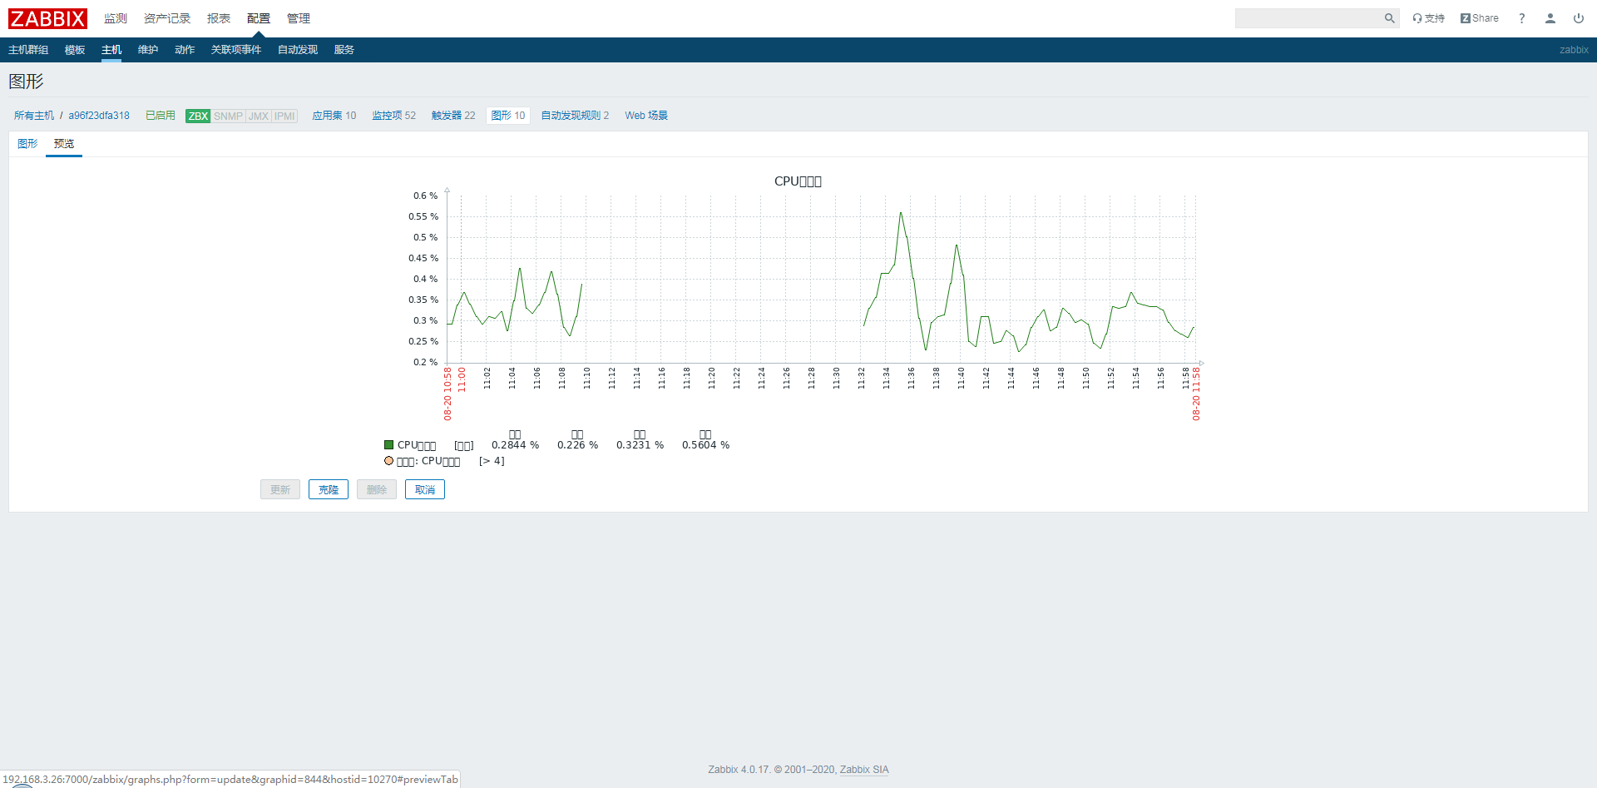Click the ZABBIX logo

click(47, 17)
